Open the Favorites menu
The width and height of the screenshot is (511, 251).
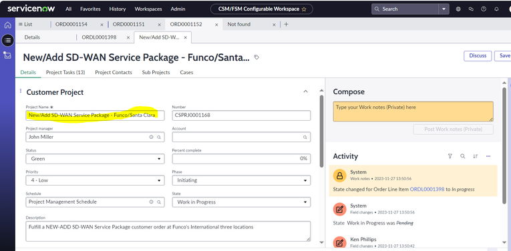pyautogui.click(x=91, y=9)
